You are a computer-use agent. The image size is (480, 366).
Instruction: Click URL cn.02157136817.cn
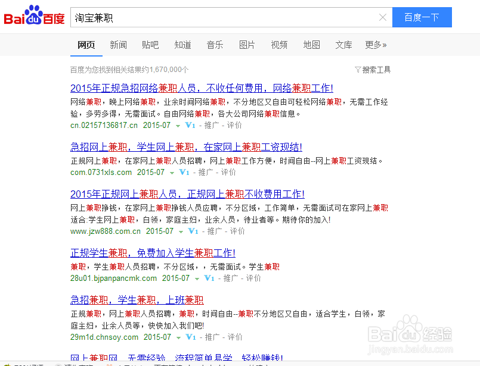click(x=104, y=125)
